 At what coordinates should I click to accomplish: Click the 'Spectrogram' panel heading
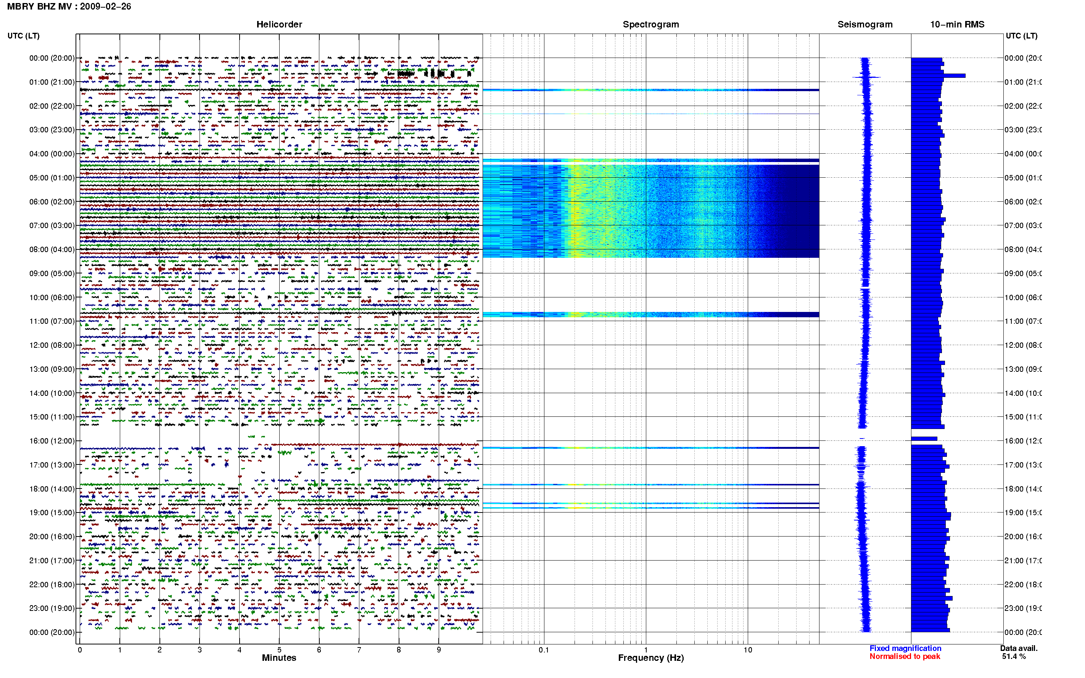point(651,25)
